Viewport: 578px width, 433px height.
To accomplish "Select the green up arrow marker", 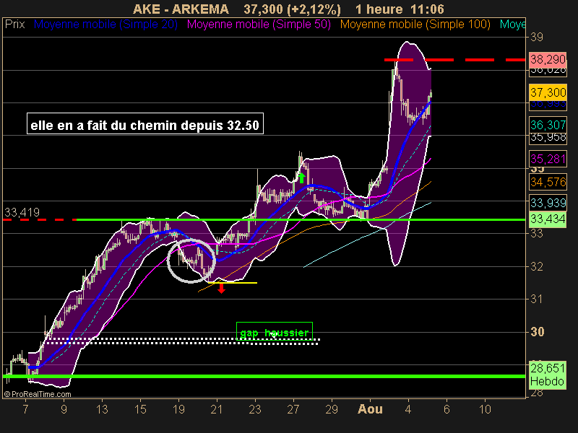I will tap(301, 178).
